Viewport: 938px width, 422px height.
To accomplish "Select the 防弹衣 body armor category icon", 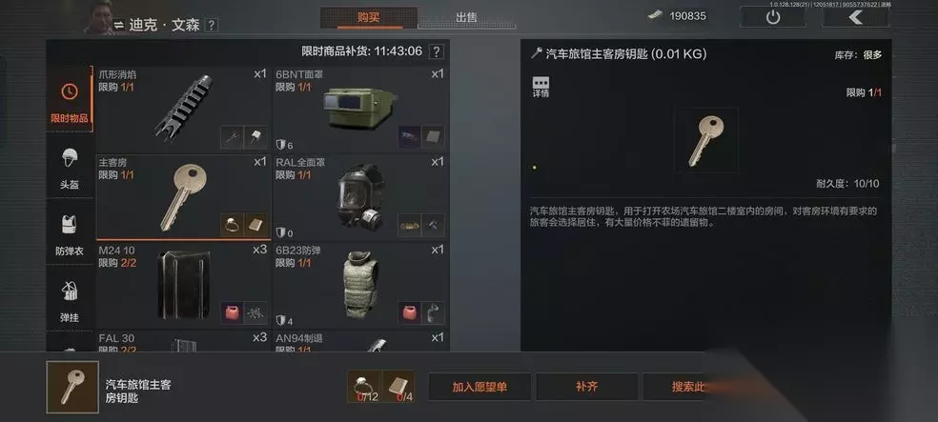I will [70, 231].
